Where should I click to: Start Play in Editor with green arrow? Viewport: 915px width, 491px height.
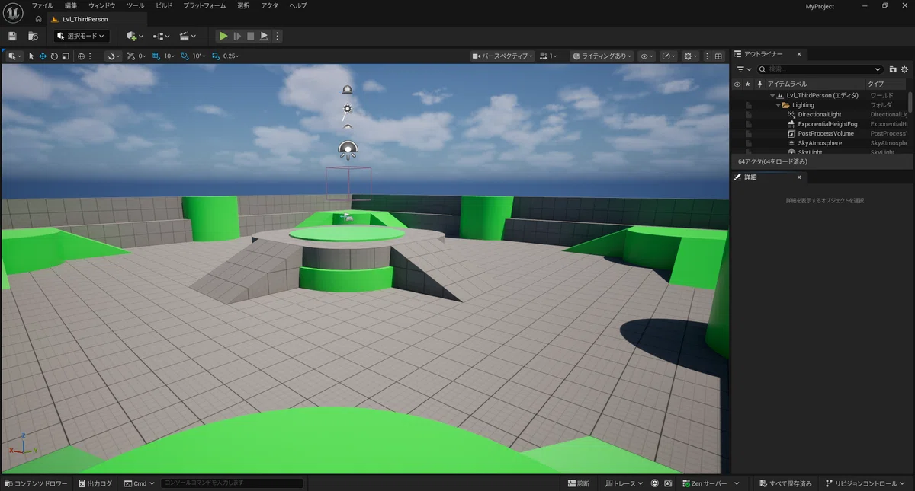(x=223, y=36)
